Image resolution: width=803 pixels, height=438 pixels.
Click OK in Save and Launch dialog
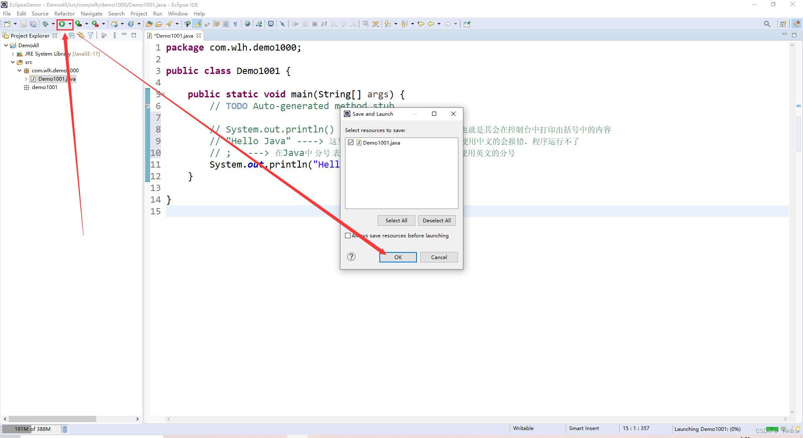tap(398, 257)
